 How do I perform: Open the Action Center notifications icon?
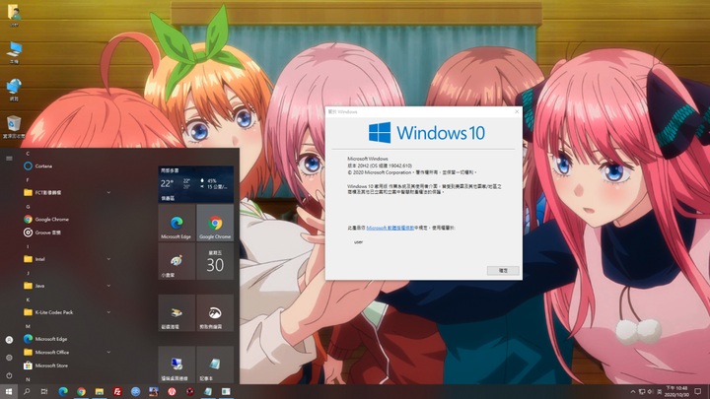click(698, 392)
